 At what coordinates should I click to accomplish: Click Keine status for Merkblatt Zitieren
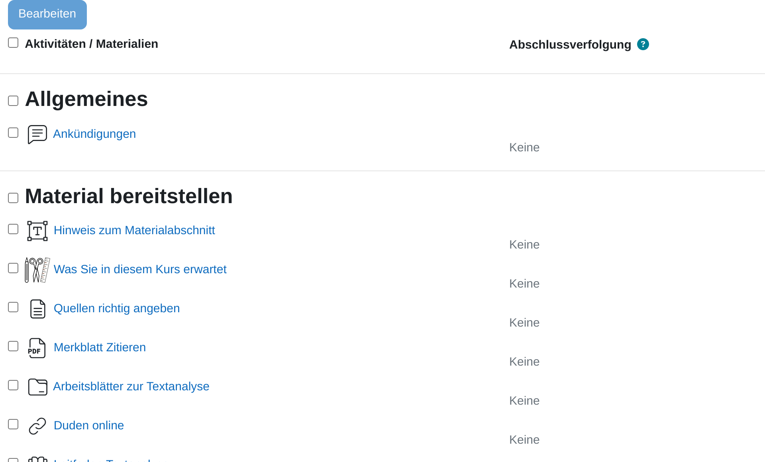tap(524, 362)
